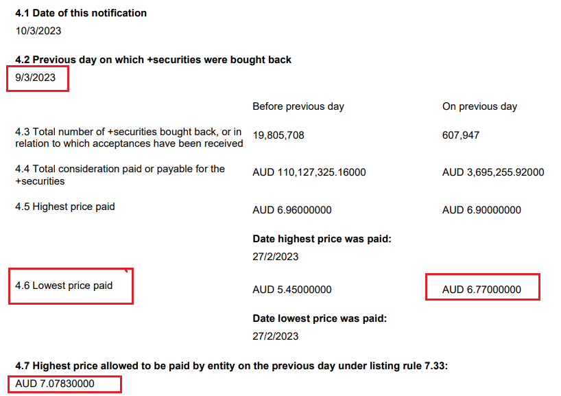The image size is (561, 396).
Task: Click the 4.2 Previous day securities heading
Action: click(153, 60)
